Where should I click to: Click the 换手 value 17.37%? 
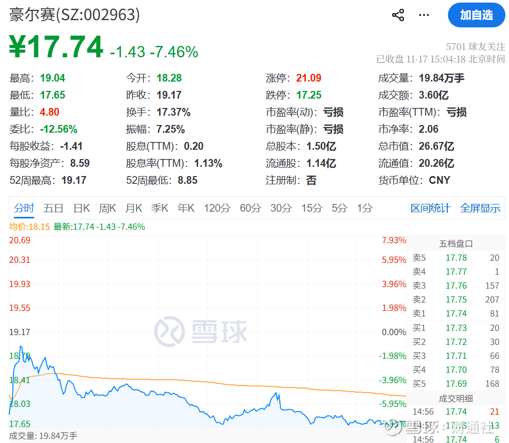pos(174,112)
